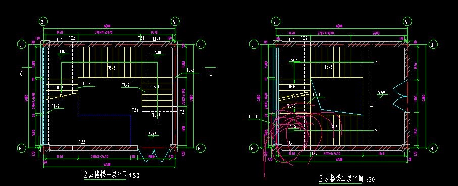Image resolution: width=458 pixels, height=186 pixels.
Task: Select axis bubble 4 of second-floor plan
Action: tap(407, 21)
